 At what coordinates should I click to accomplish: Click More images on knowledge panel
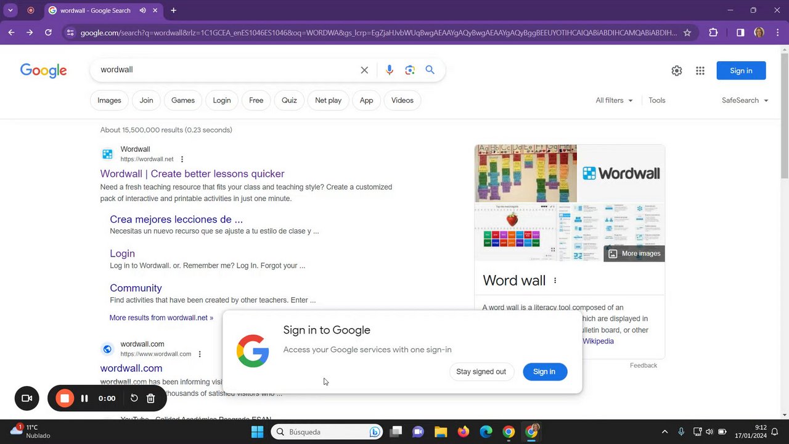click(x=634, y=253)
